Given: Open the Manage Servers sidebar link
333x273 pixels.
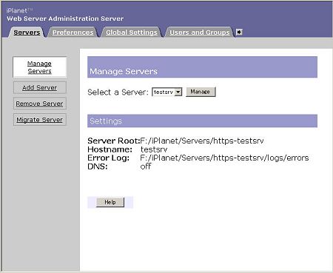Looking at the screenshot, I should 39,67.
